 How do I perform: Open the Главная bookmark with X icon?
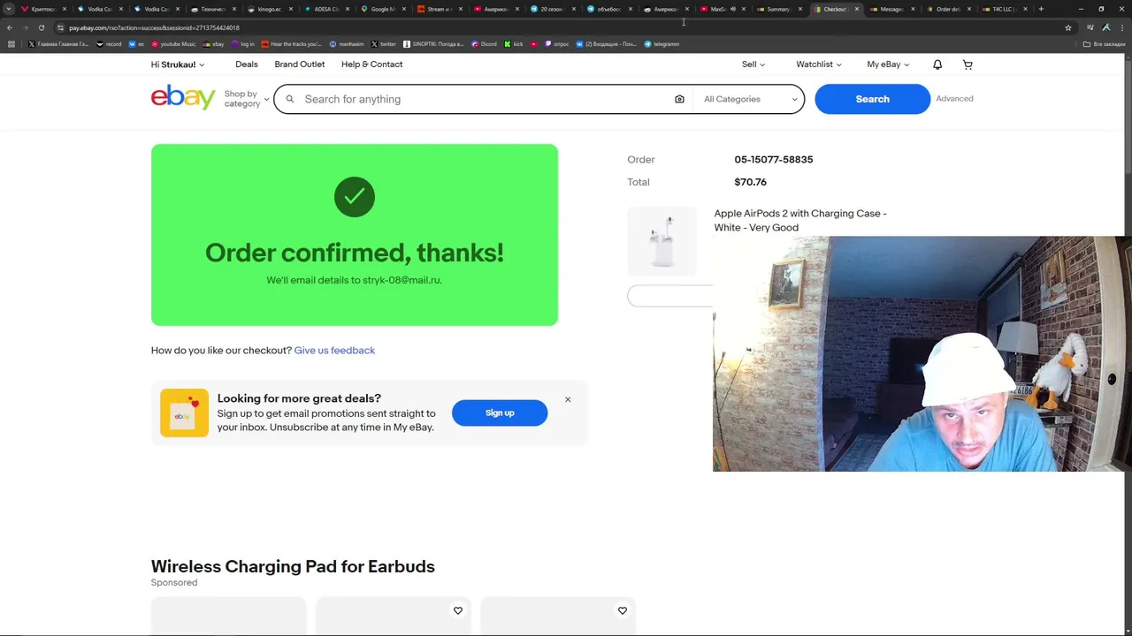58,44
